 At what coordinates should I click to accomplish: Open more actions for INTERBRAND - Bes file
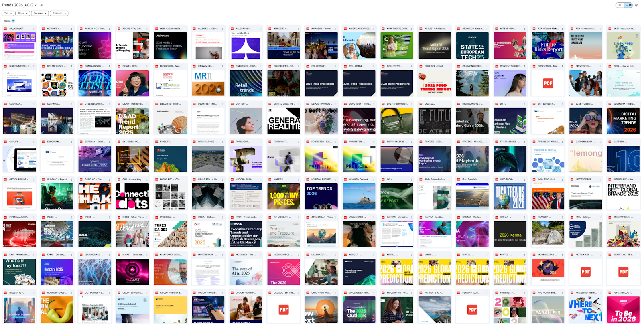pos(638,179)
